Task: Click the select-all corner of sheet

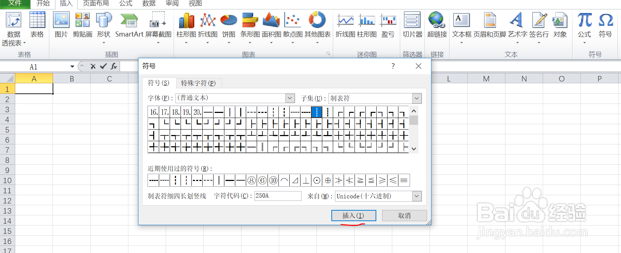Action: (x=7, y=79)
